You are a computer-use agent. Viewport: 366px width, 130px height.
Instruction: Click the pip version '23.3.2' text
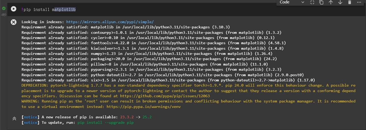click(127, 117)
